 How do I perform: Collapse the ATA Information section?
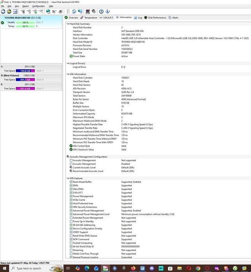(68, 74)
